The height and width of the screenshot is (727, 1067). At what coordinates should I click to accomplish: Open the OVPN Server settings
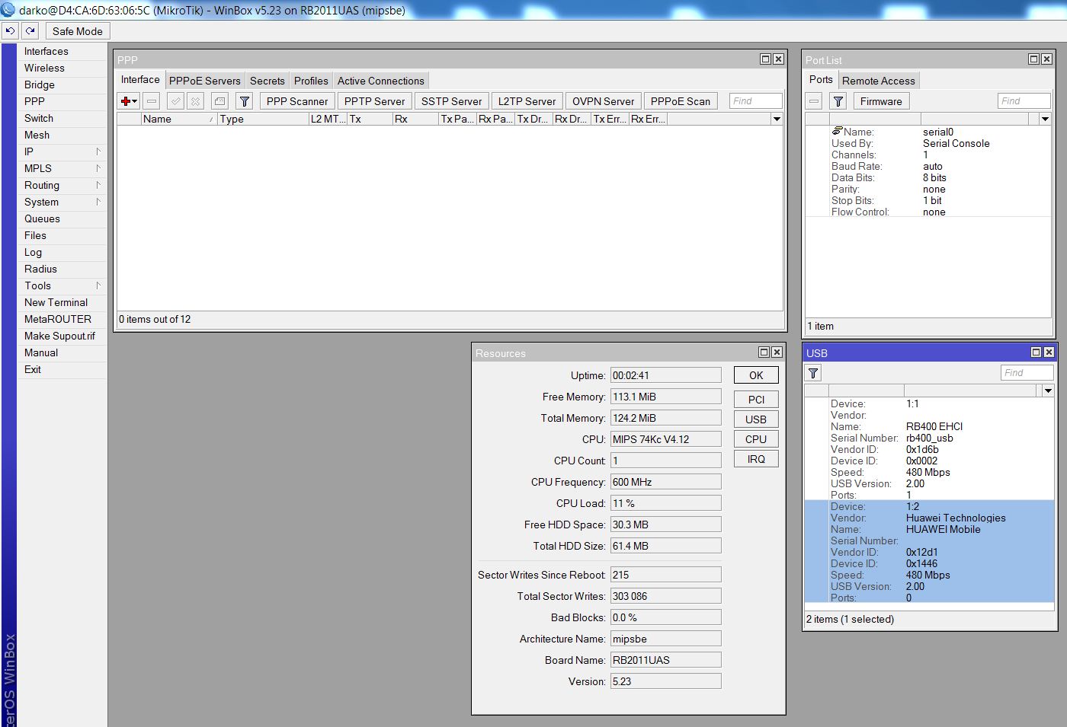[x=604, y=101]
